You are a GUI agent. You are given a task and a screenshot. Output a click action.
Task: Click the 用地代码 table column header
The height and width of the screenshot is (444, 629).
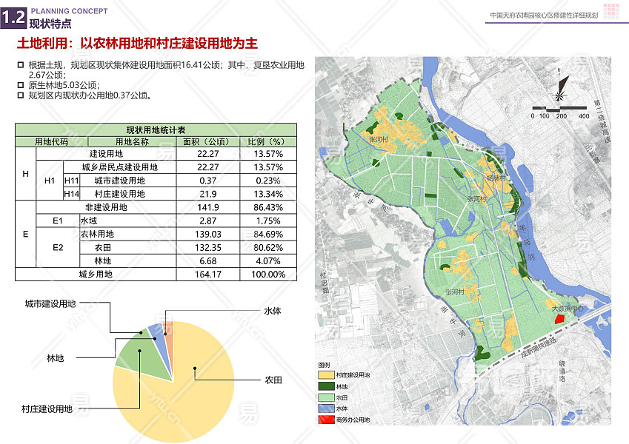click(51, 141)
